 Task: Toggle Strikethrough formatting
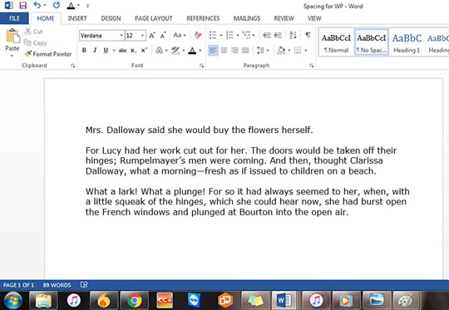(x=122, y=51)
